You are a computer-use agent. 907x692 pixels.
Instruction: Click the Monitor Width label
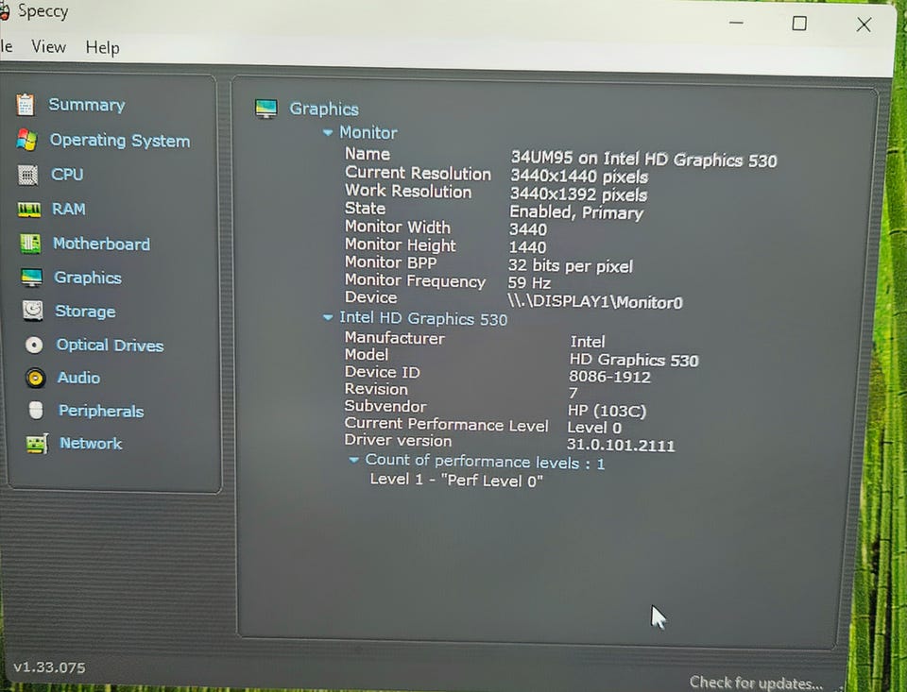(x=398, y=227)
